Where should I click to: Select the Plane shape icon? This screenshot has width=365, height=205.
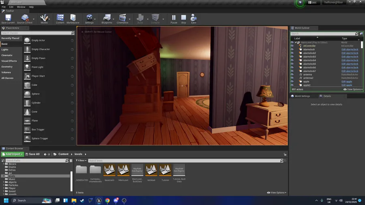[x=27, y=121]
